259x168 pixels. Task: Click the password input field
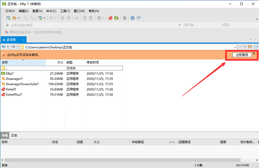coord(240,25)
